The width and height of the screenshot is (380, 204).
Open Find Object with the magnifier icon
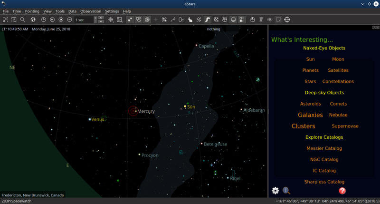tap(22, 19)
